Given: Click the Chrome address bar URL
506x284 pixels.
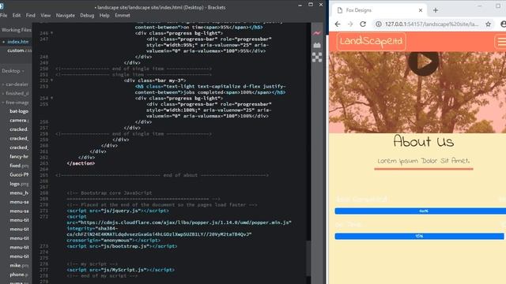Looking at the screenshot, I should pos(432,24).
